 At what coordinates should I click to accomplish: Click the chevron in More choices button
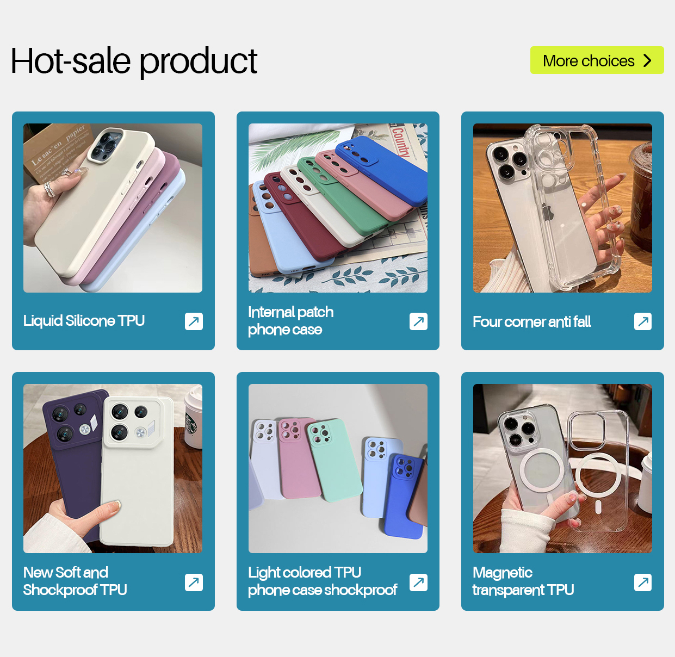tap(647, 60)
